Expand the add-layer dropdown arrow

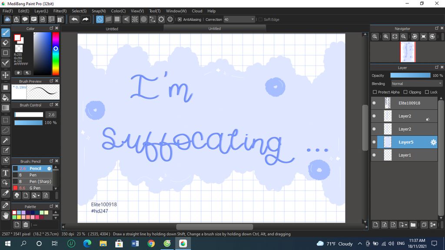point(406,225)
